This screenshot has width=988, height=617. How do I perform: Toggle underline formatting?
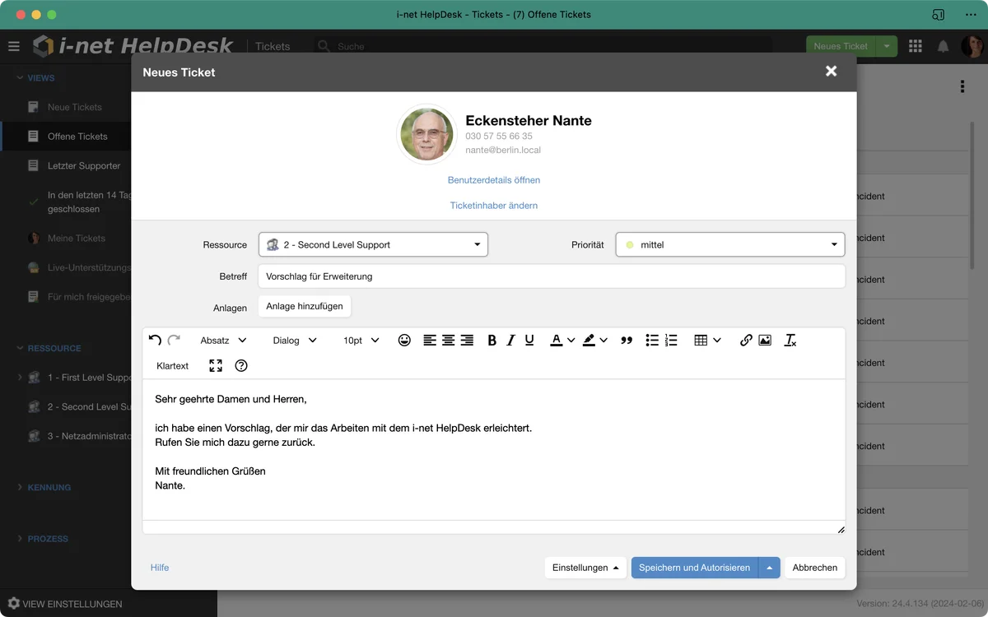click(x=529, y=340)
